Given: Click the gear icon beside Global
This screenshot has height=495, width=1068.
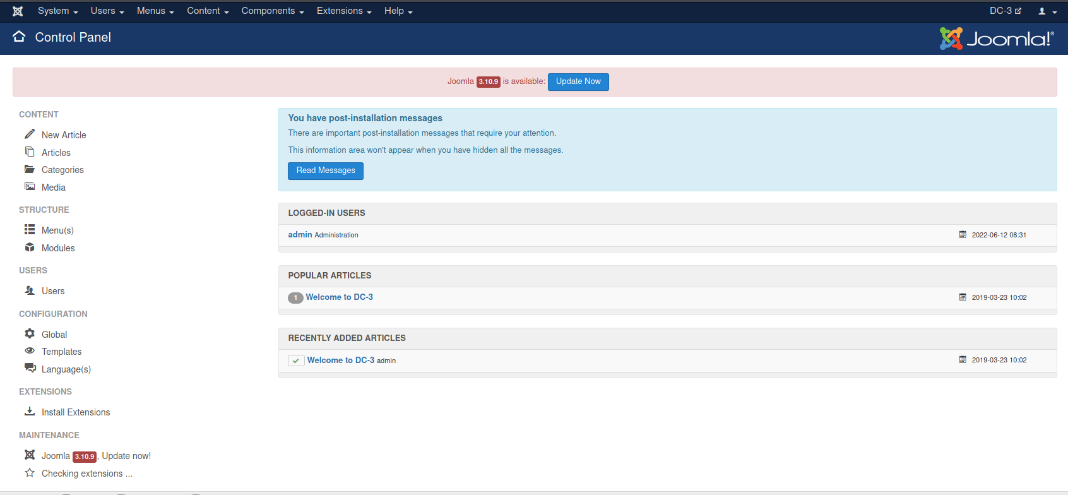Looking at the screenshot, I should tap(30, 333).
